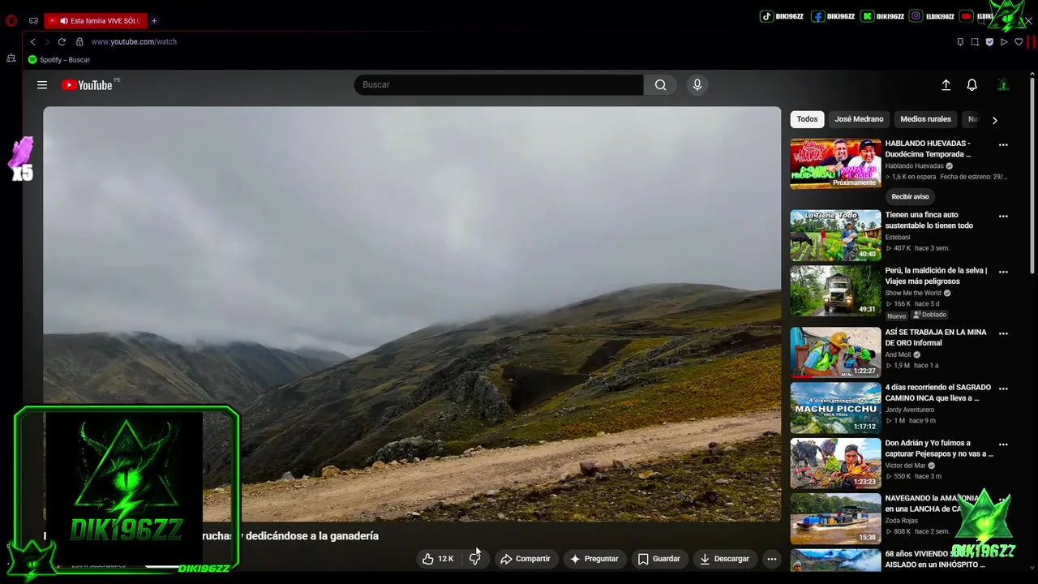
Task: Click the Preguntar ask button
Action: coord(594,559)
